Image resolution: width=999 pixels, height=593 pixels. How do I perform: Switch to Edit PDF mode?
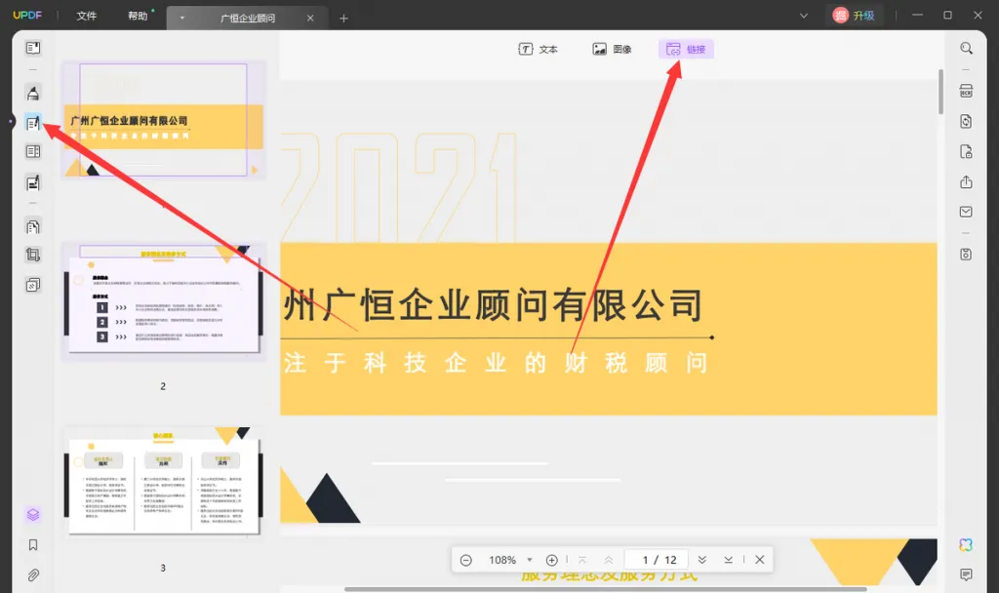click(33, 122)
